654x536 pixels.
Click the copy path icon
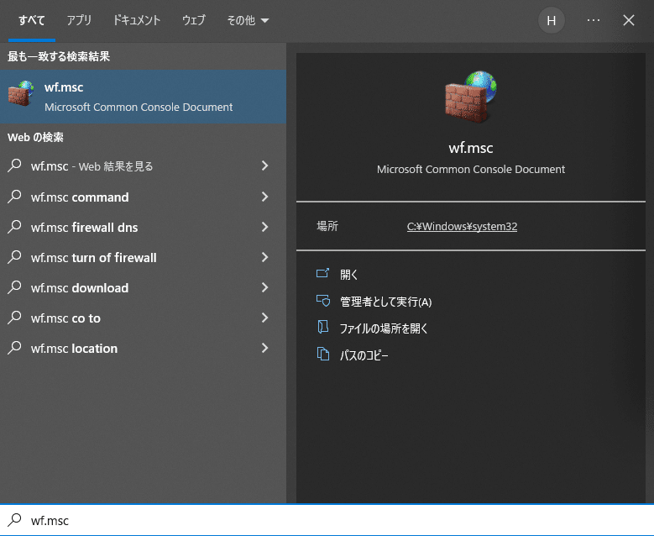(323, 354)
